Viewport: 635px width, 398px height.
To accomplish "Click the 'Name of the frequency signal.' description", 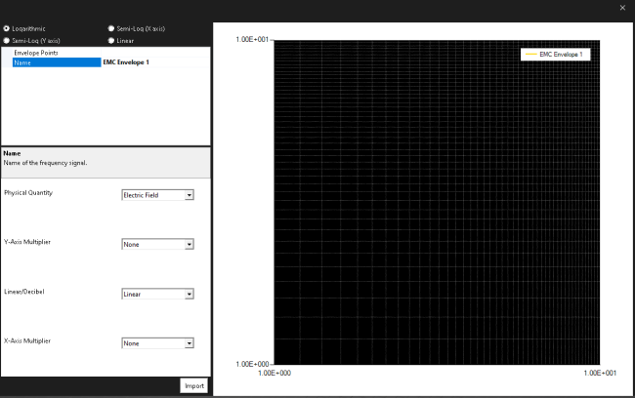I will pyautogui.click(x=45, y=163).
